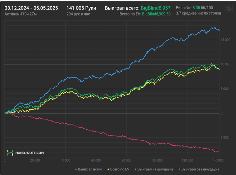
Task: Click the 140 000 x-axis label
Action: [218, 161]
